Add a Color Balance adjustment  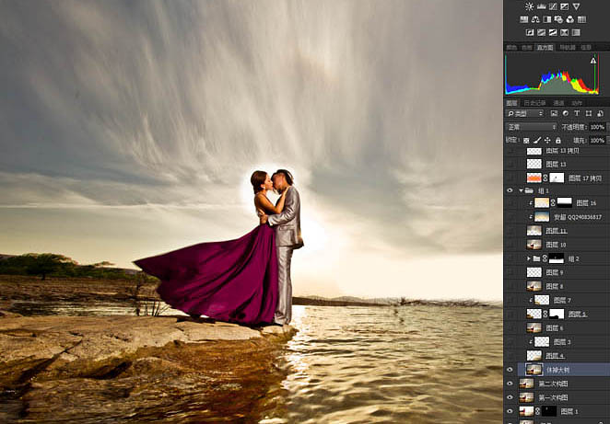[535, 19]
